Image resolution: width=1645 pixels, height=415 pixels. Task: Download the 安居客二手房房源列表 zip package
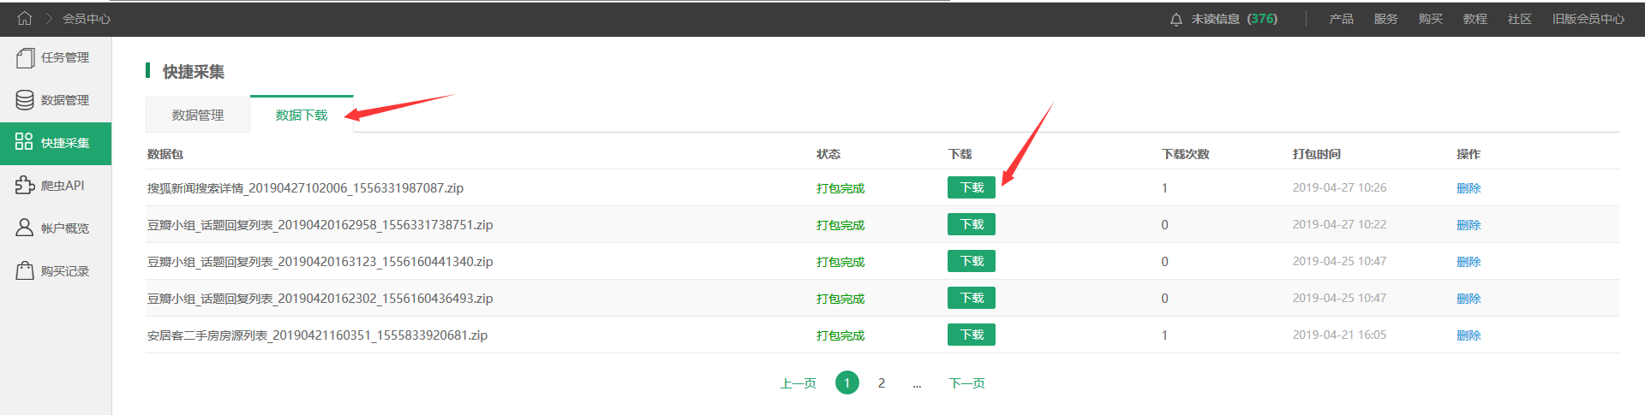[x=972, y=335]
